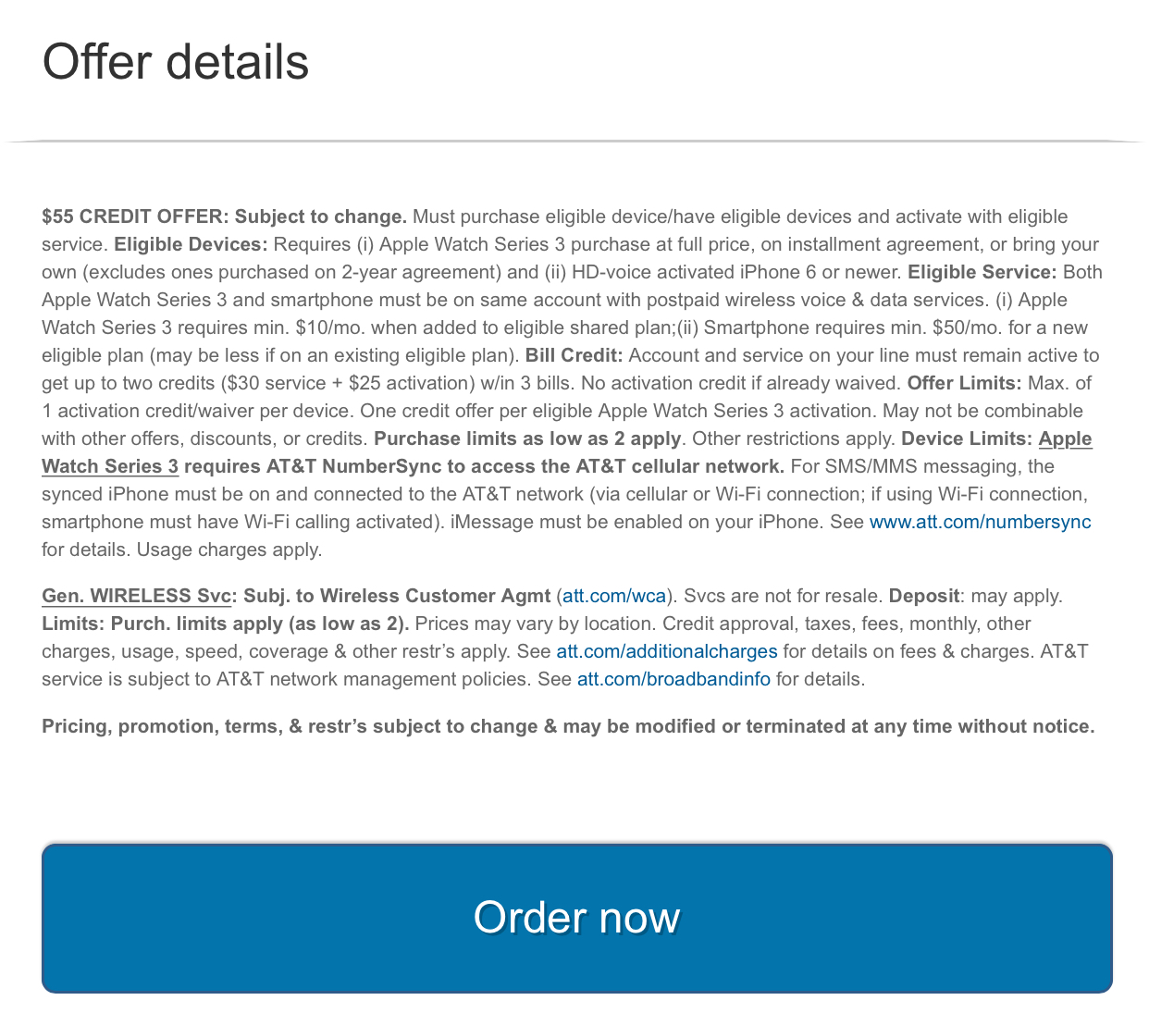Click the Purchase limits as low as 2 apply text
1149x1025 pixels.
(x=527, y=438)
